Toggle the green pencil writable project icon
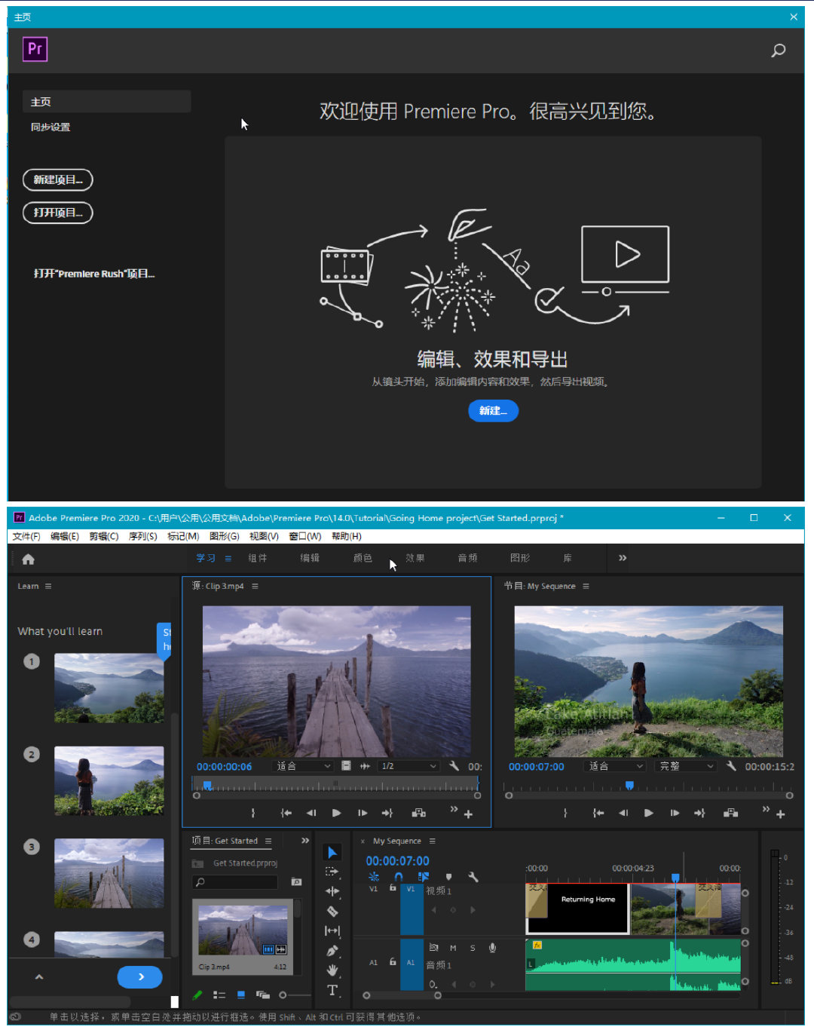The image size is (814, 1036). pyautogui.click(x=197, y=995)
